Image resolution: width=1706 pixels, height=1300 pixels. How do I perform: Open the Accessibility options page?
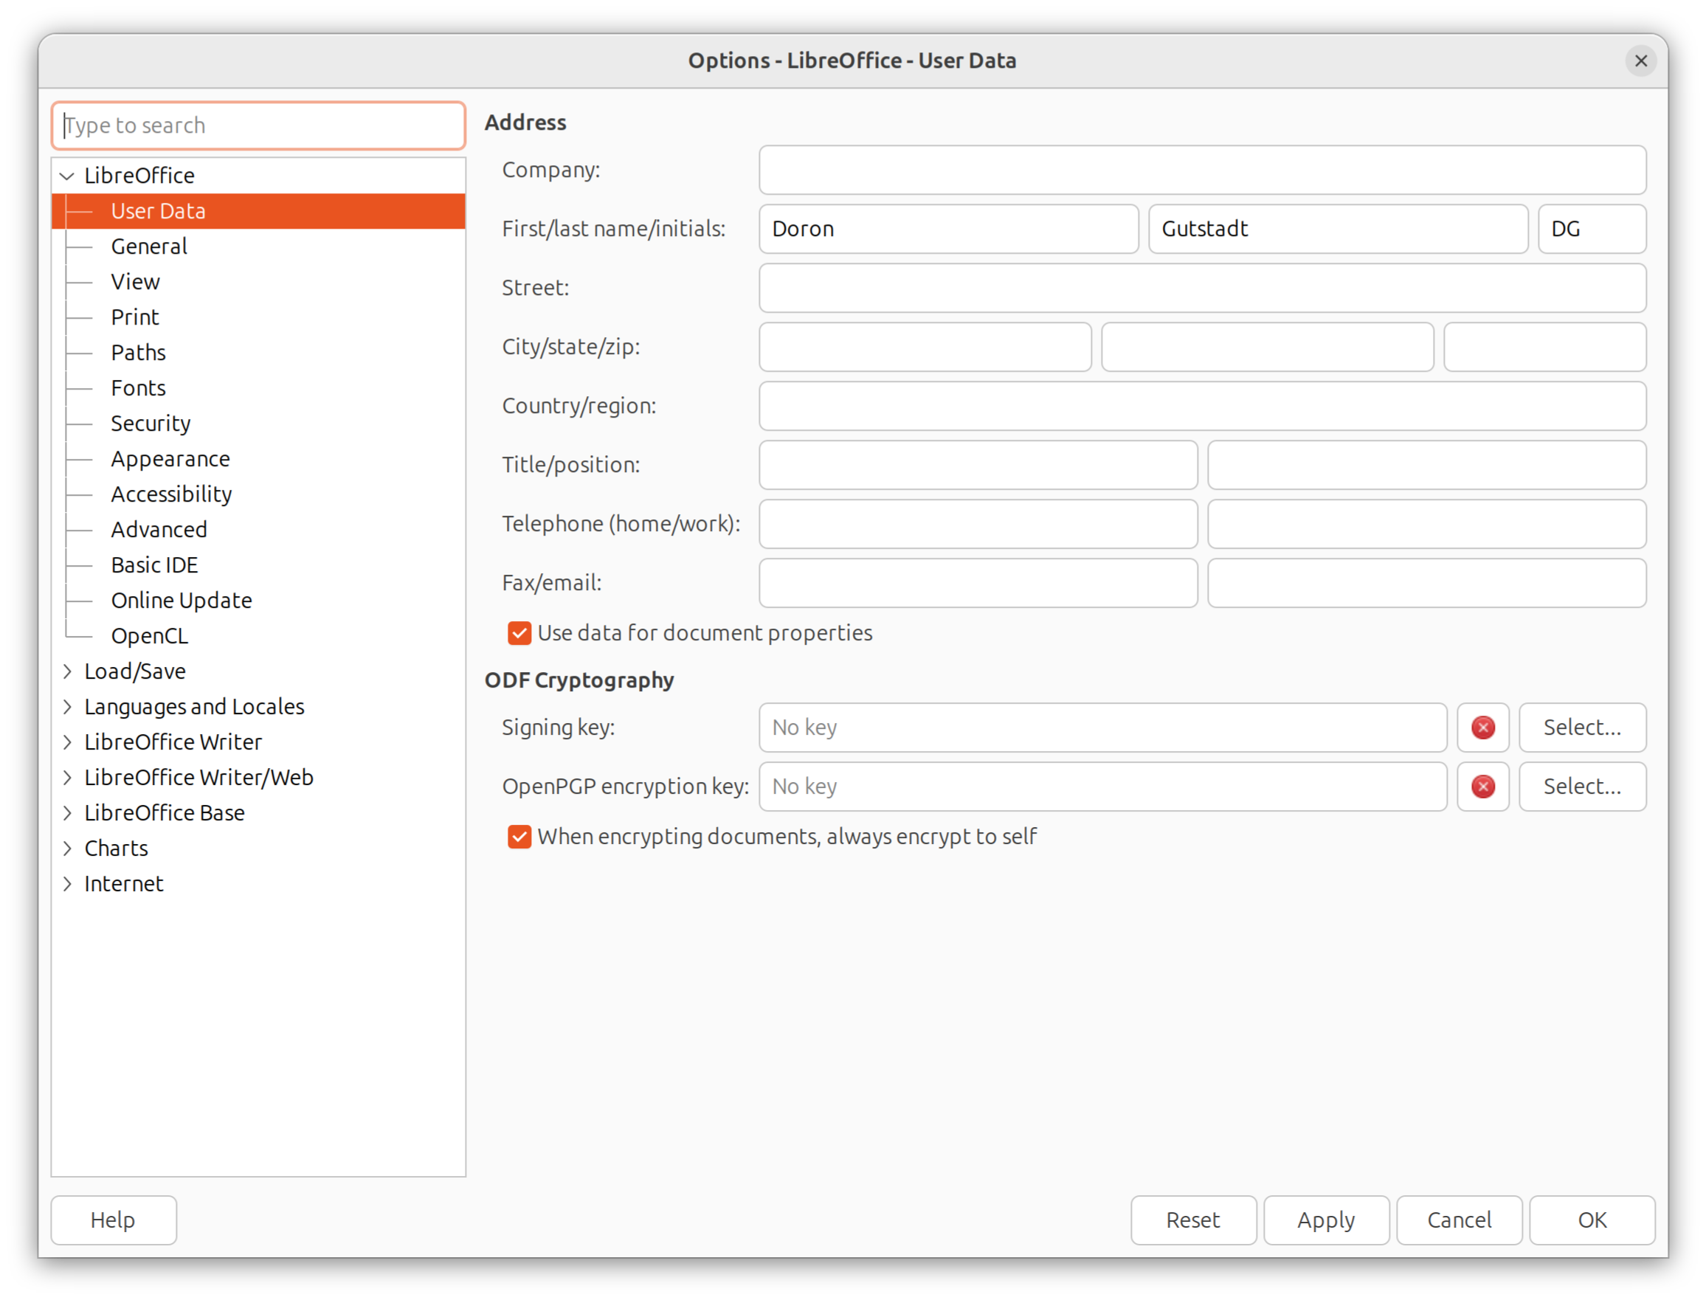click(x=171, y=494)
